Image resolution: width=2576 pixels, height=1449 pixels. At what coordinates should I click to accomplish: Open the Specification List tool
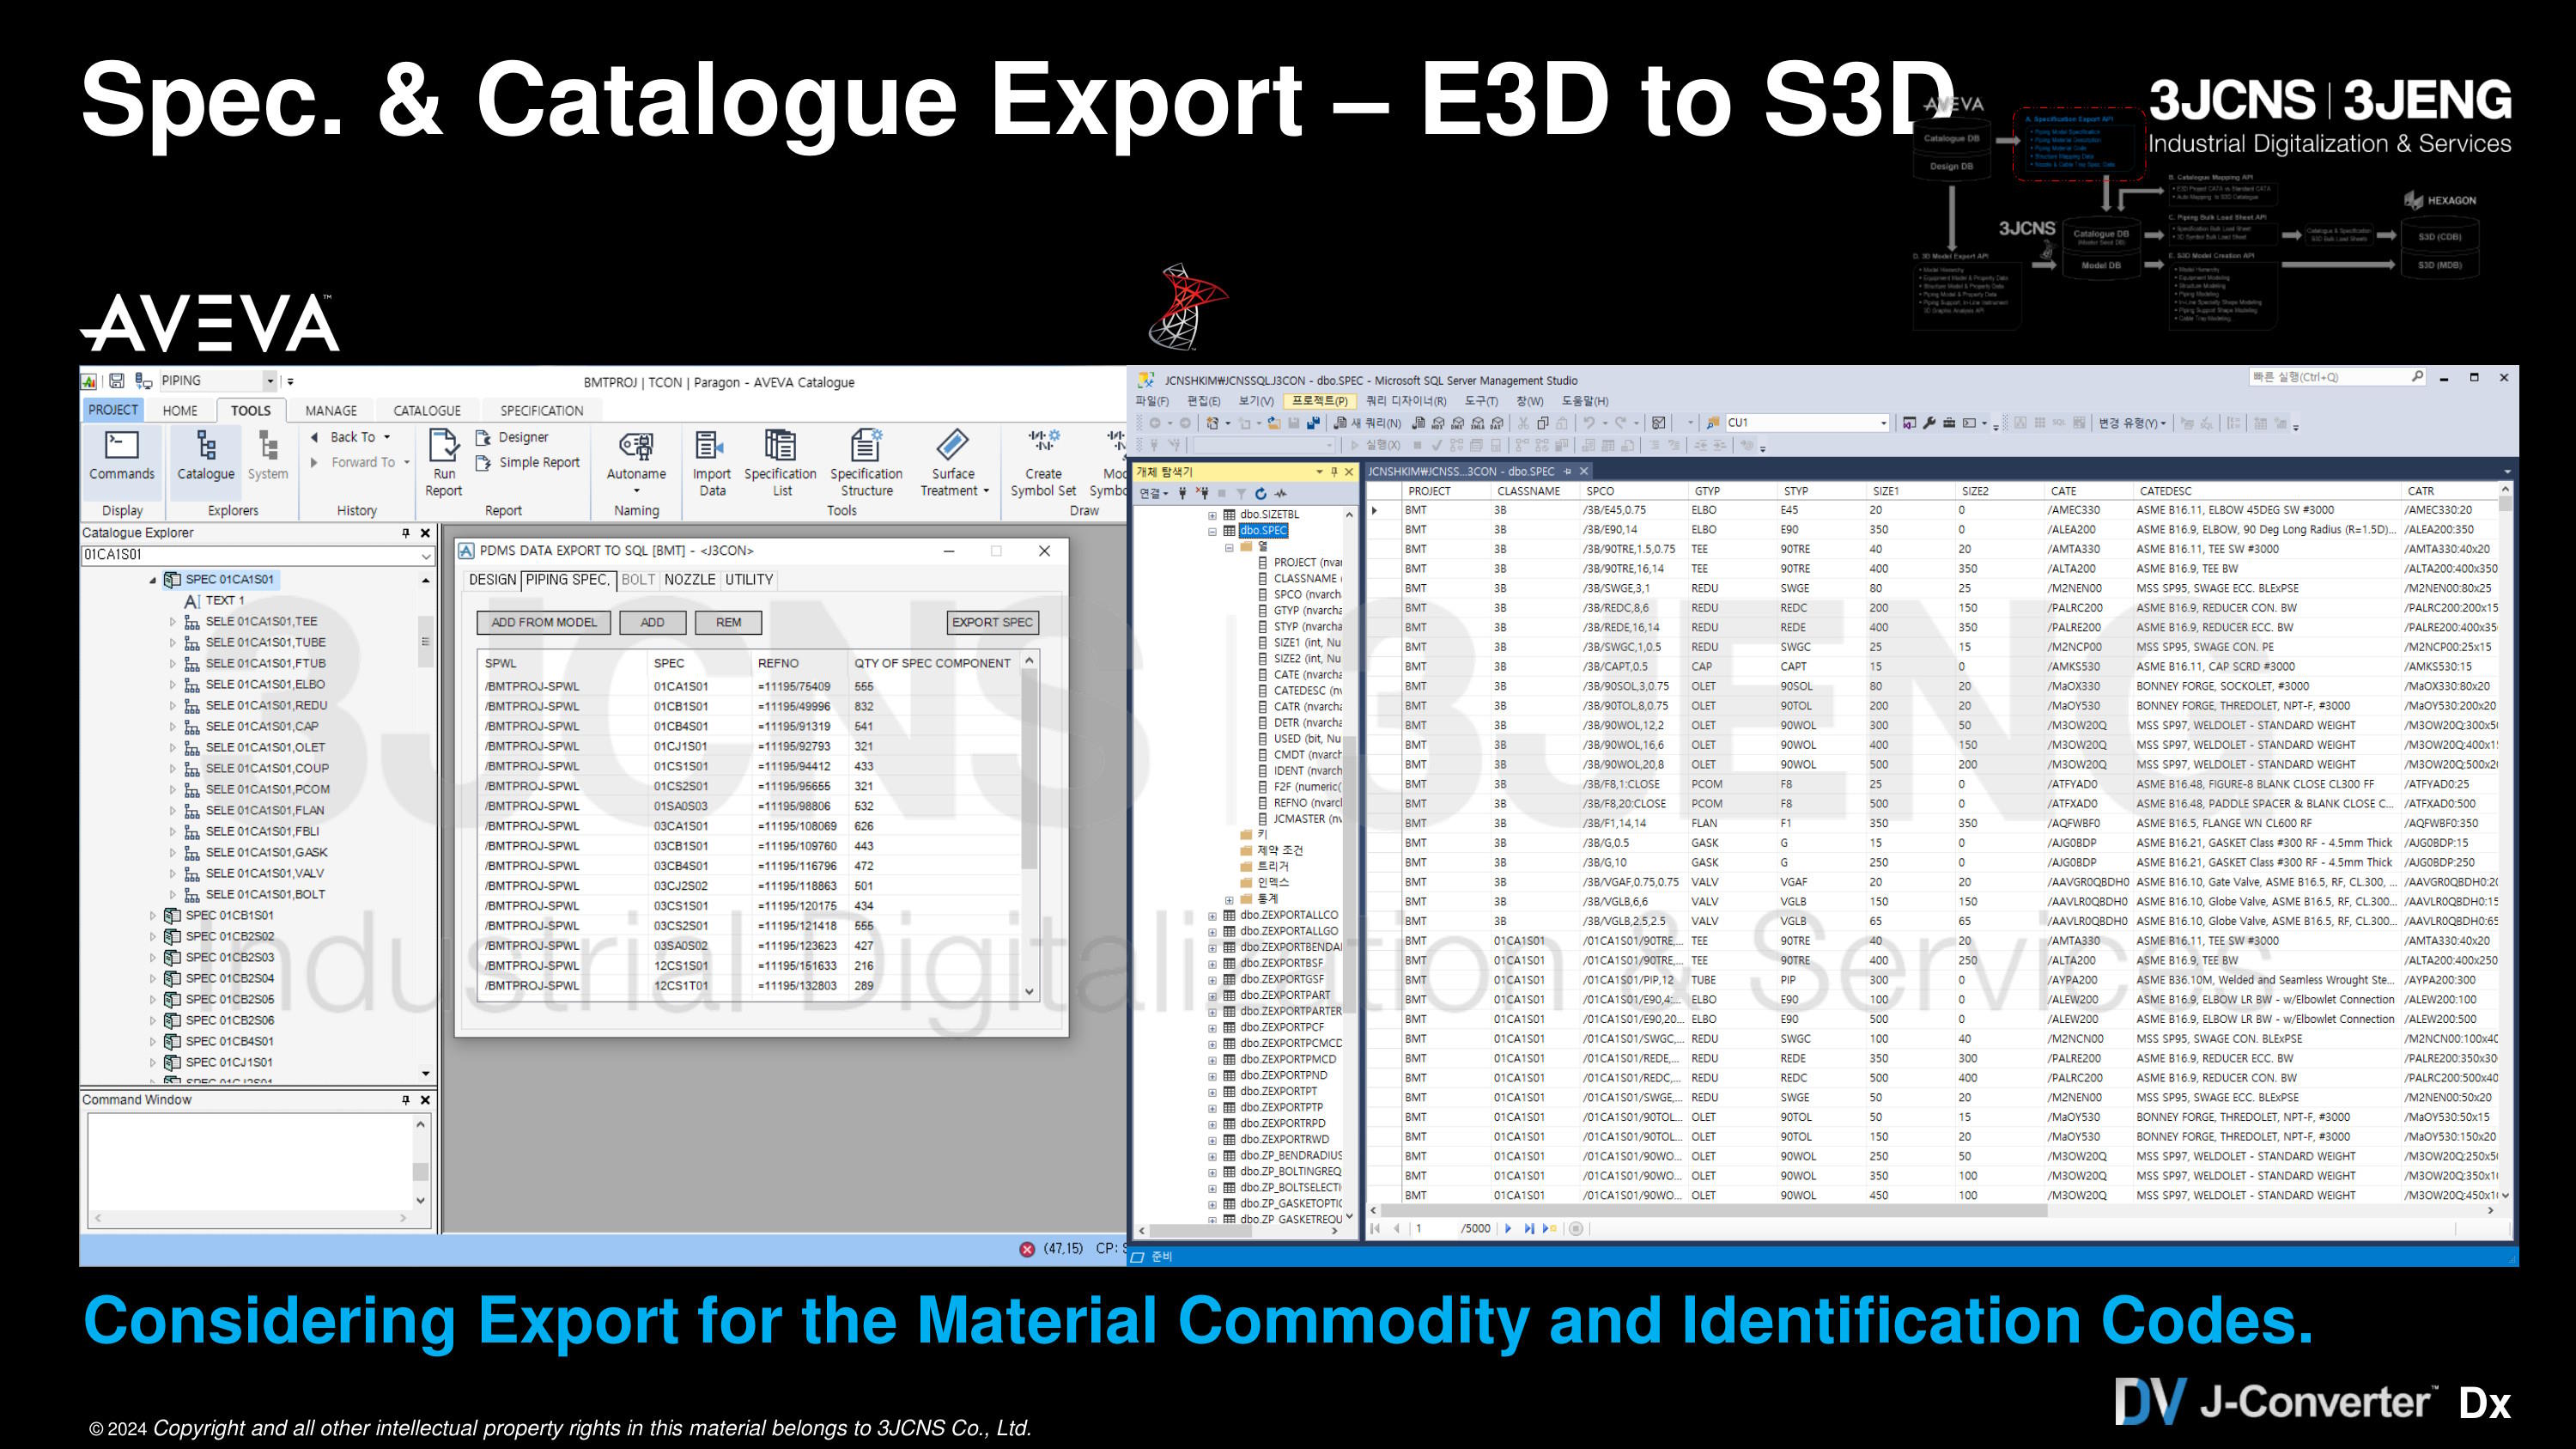coord(780,462)
